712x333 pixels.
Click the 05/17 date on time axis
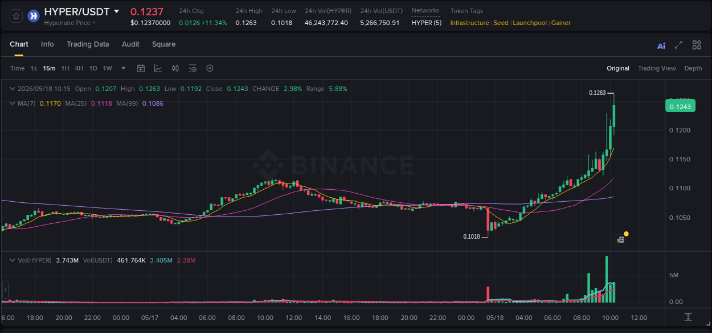click(x=149, y=318)
